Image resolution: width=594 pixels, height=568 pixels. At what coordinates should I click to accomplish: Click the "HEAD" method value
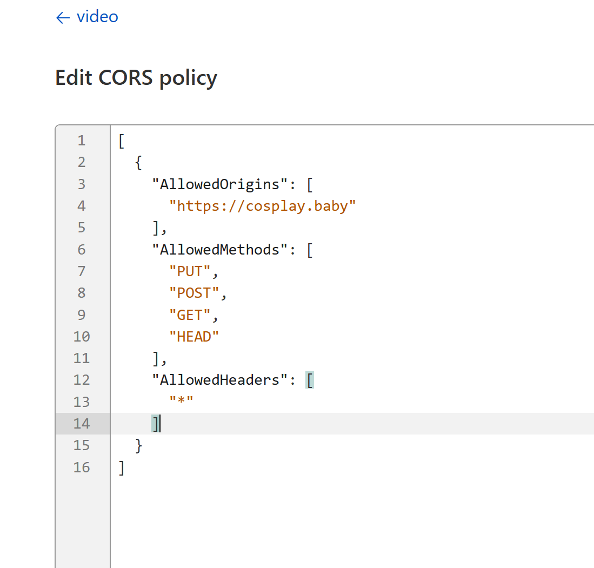(x=194, y=337)
